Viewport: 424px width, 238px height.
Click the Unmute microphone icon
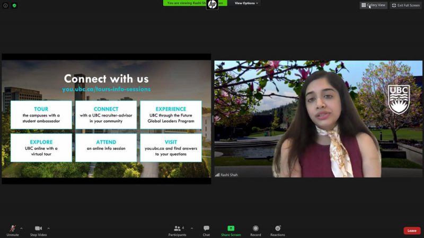pyautogui.click(x=12, y=228)
